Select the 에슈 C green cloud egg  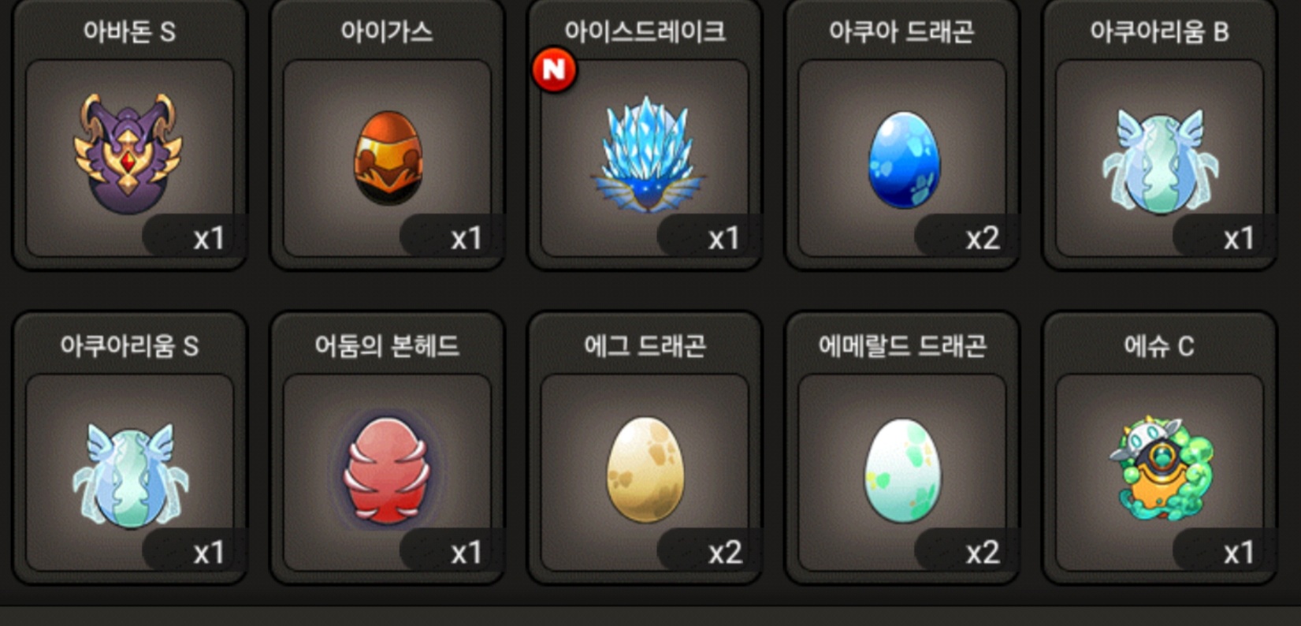1161,468
